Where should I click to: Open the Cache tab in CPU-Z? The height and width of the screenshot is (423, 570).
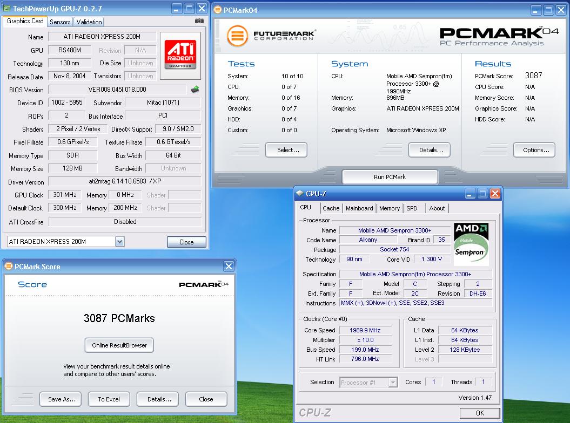point(331,208)
